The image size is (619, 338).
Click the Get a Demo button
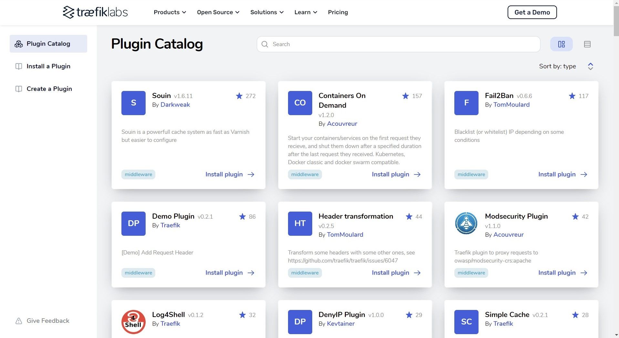pos(532,12)
